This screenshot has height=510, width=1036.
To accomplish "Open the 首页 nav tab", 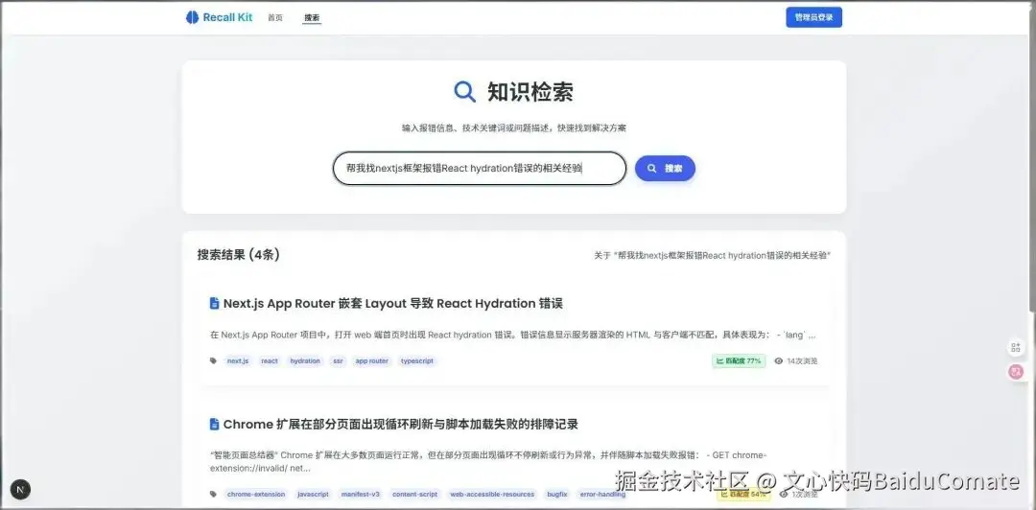I will [275, 18].
